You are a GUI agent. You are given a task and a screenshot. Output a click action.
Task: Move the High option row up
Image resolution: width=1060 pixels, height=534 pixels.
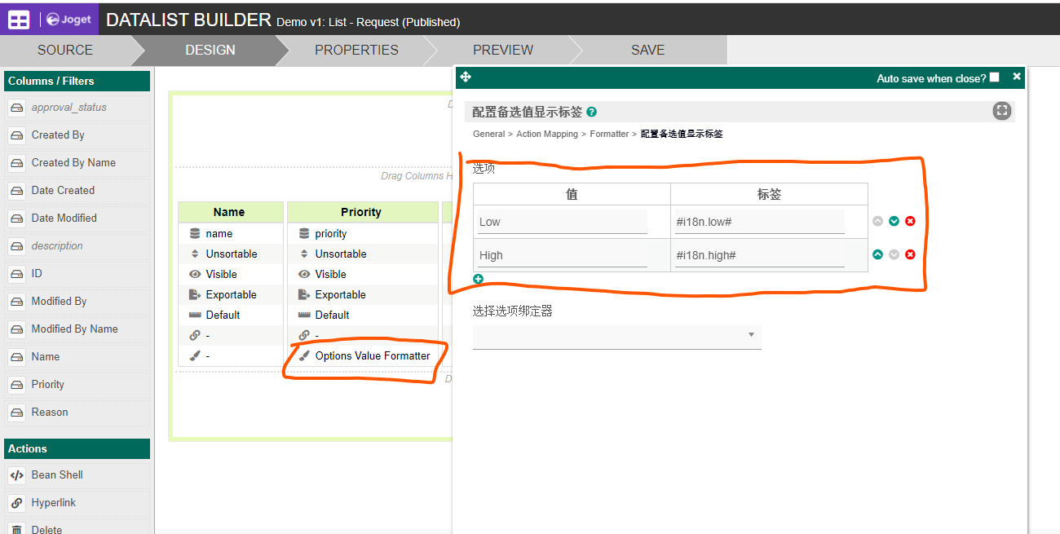point(877,254)
